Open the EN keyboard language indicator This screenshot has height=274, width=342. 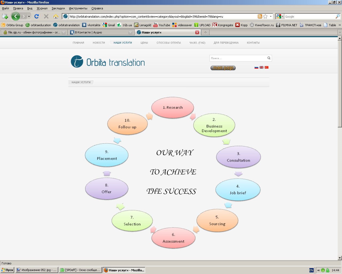click(x=311, y=270)
